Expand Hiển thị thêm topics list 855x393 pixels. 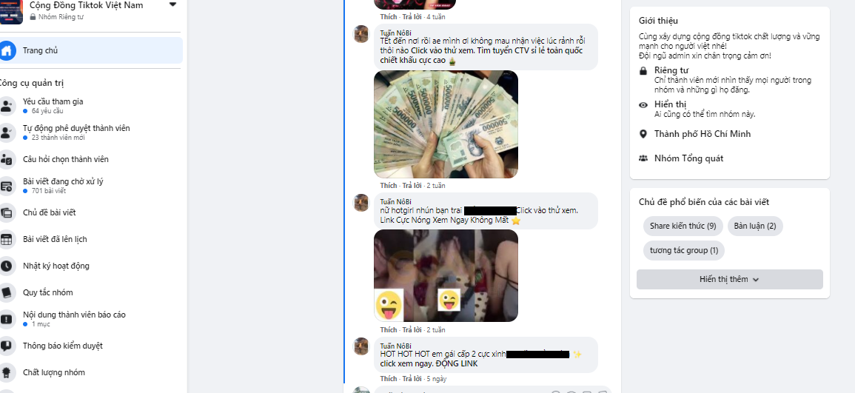730,279
